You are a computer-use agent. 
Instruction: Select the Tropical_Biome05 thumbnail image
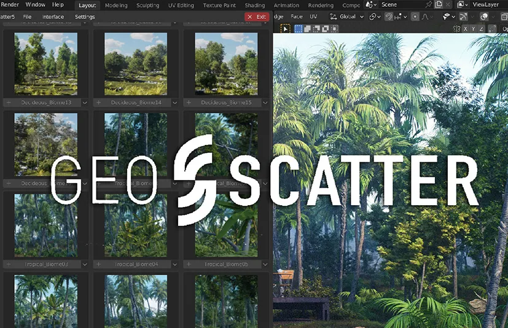(x=226, y=225)
